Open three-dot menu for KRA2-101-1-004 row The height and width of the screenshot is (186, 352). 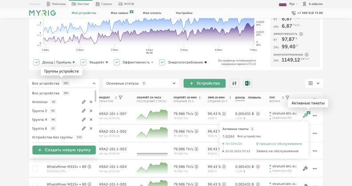pyautogui.click(x=315, y=169)
